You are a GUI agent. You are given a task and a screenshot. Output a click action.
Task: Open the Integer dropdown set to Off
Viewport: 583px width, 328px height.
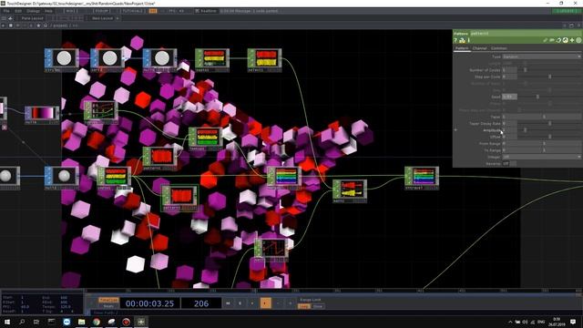coord(542,157)
